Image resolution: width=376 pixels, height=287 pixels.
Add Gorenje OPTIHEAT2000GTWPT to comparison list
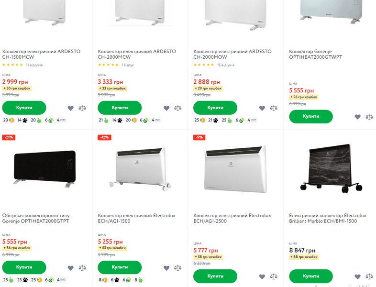[x=369, y=117]
